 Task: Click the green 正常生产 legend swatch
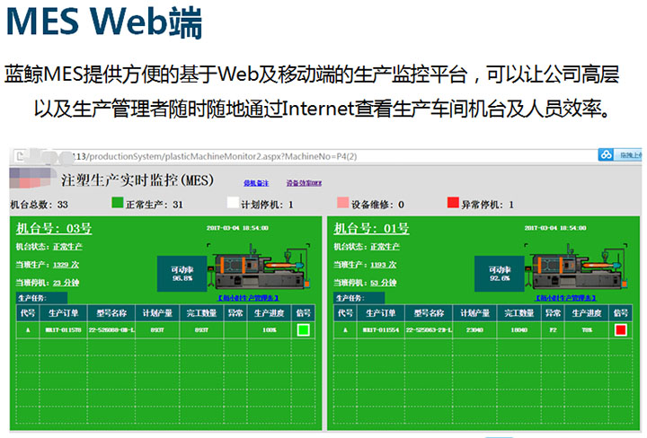click(118, 202)
